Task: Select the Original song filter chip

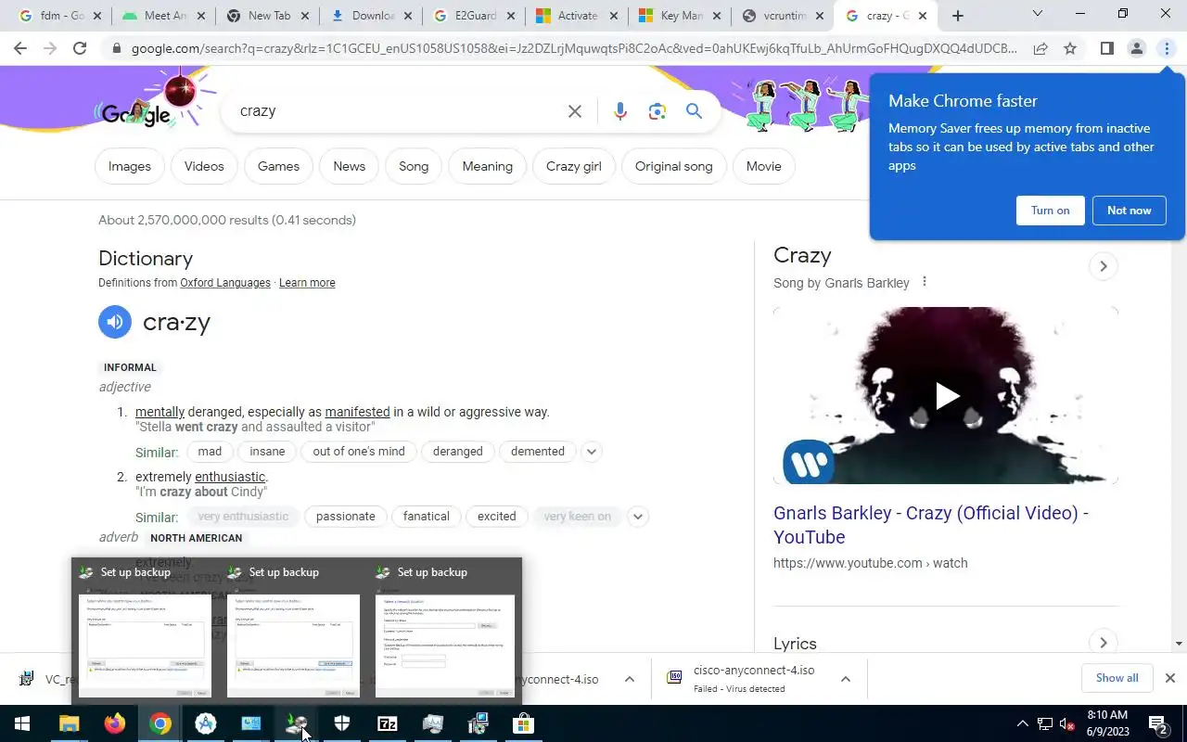Action: [x=674, y=166]
